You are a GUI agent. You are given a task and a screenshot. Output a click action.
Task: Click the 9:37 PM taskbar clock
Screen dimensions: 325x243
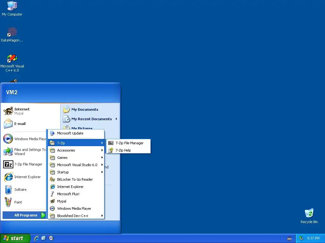pyautogui.click(x=313, y=239)
